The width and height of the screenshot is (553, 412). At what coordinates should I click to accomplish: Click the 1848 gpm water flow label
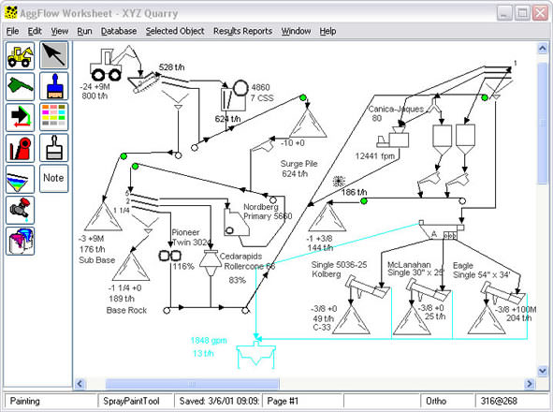[209, 341]
